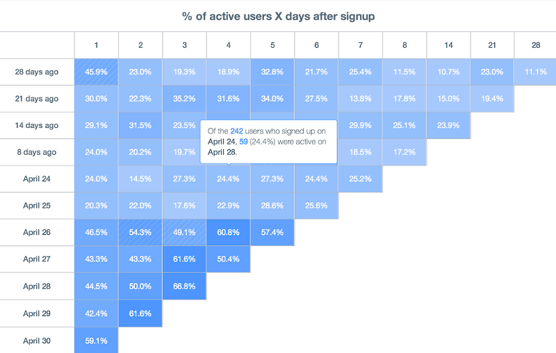Image resolution: width=556 pixels, height=353 pixels.
Task: Click the 25.2% cell in the April 24 row
Action: pos(360,179)
